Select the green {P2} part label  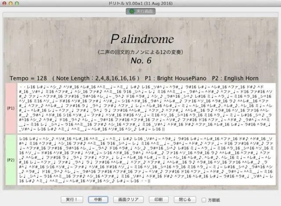(11, 160)
